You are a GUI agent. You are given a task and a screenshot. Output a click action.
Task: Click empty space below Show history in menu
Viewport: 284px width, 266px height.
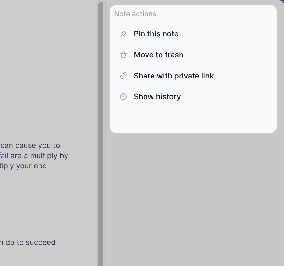193,117
